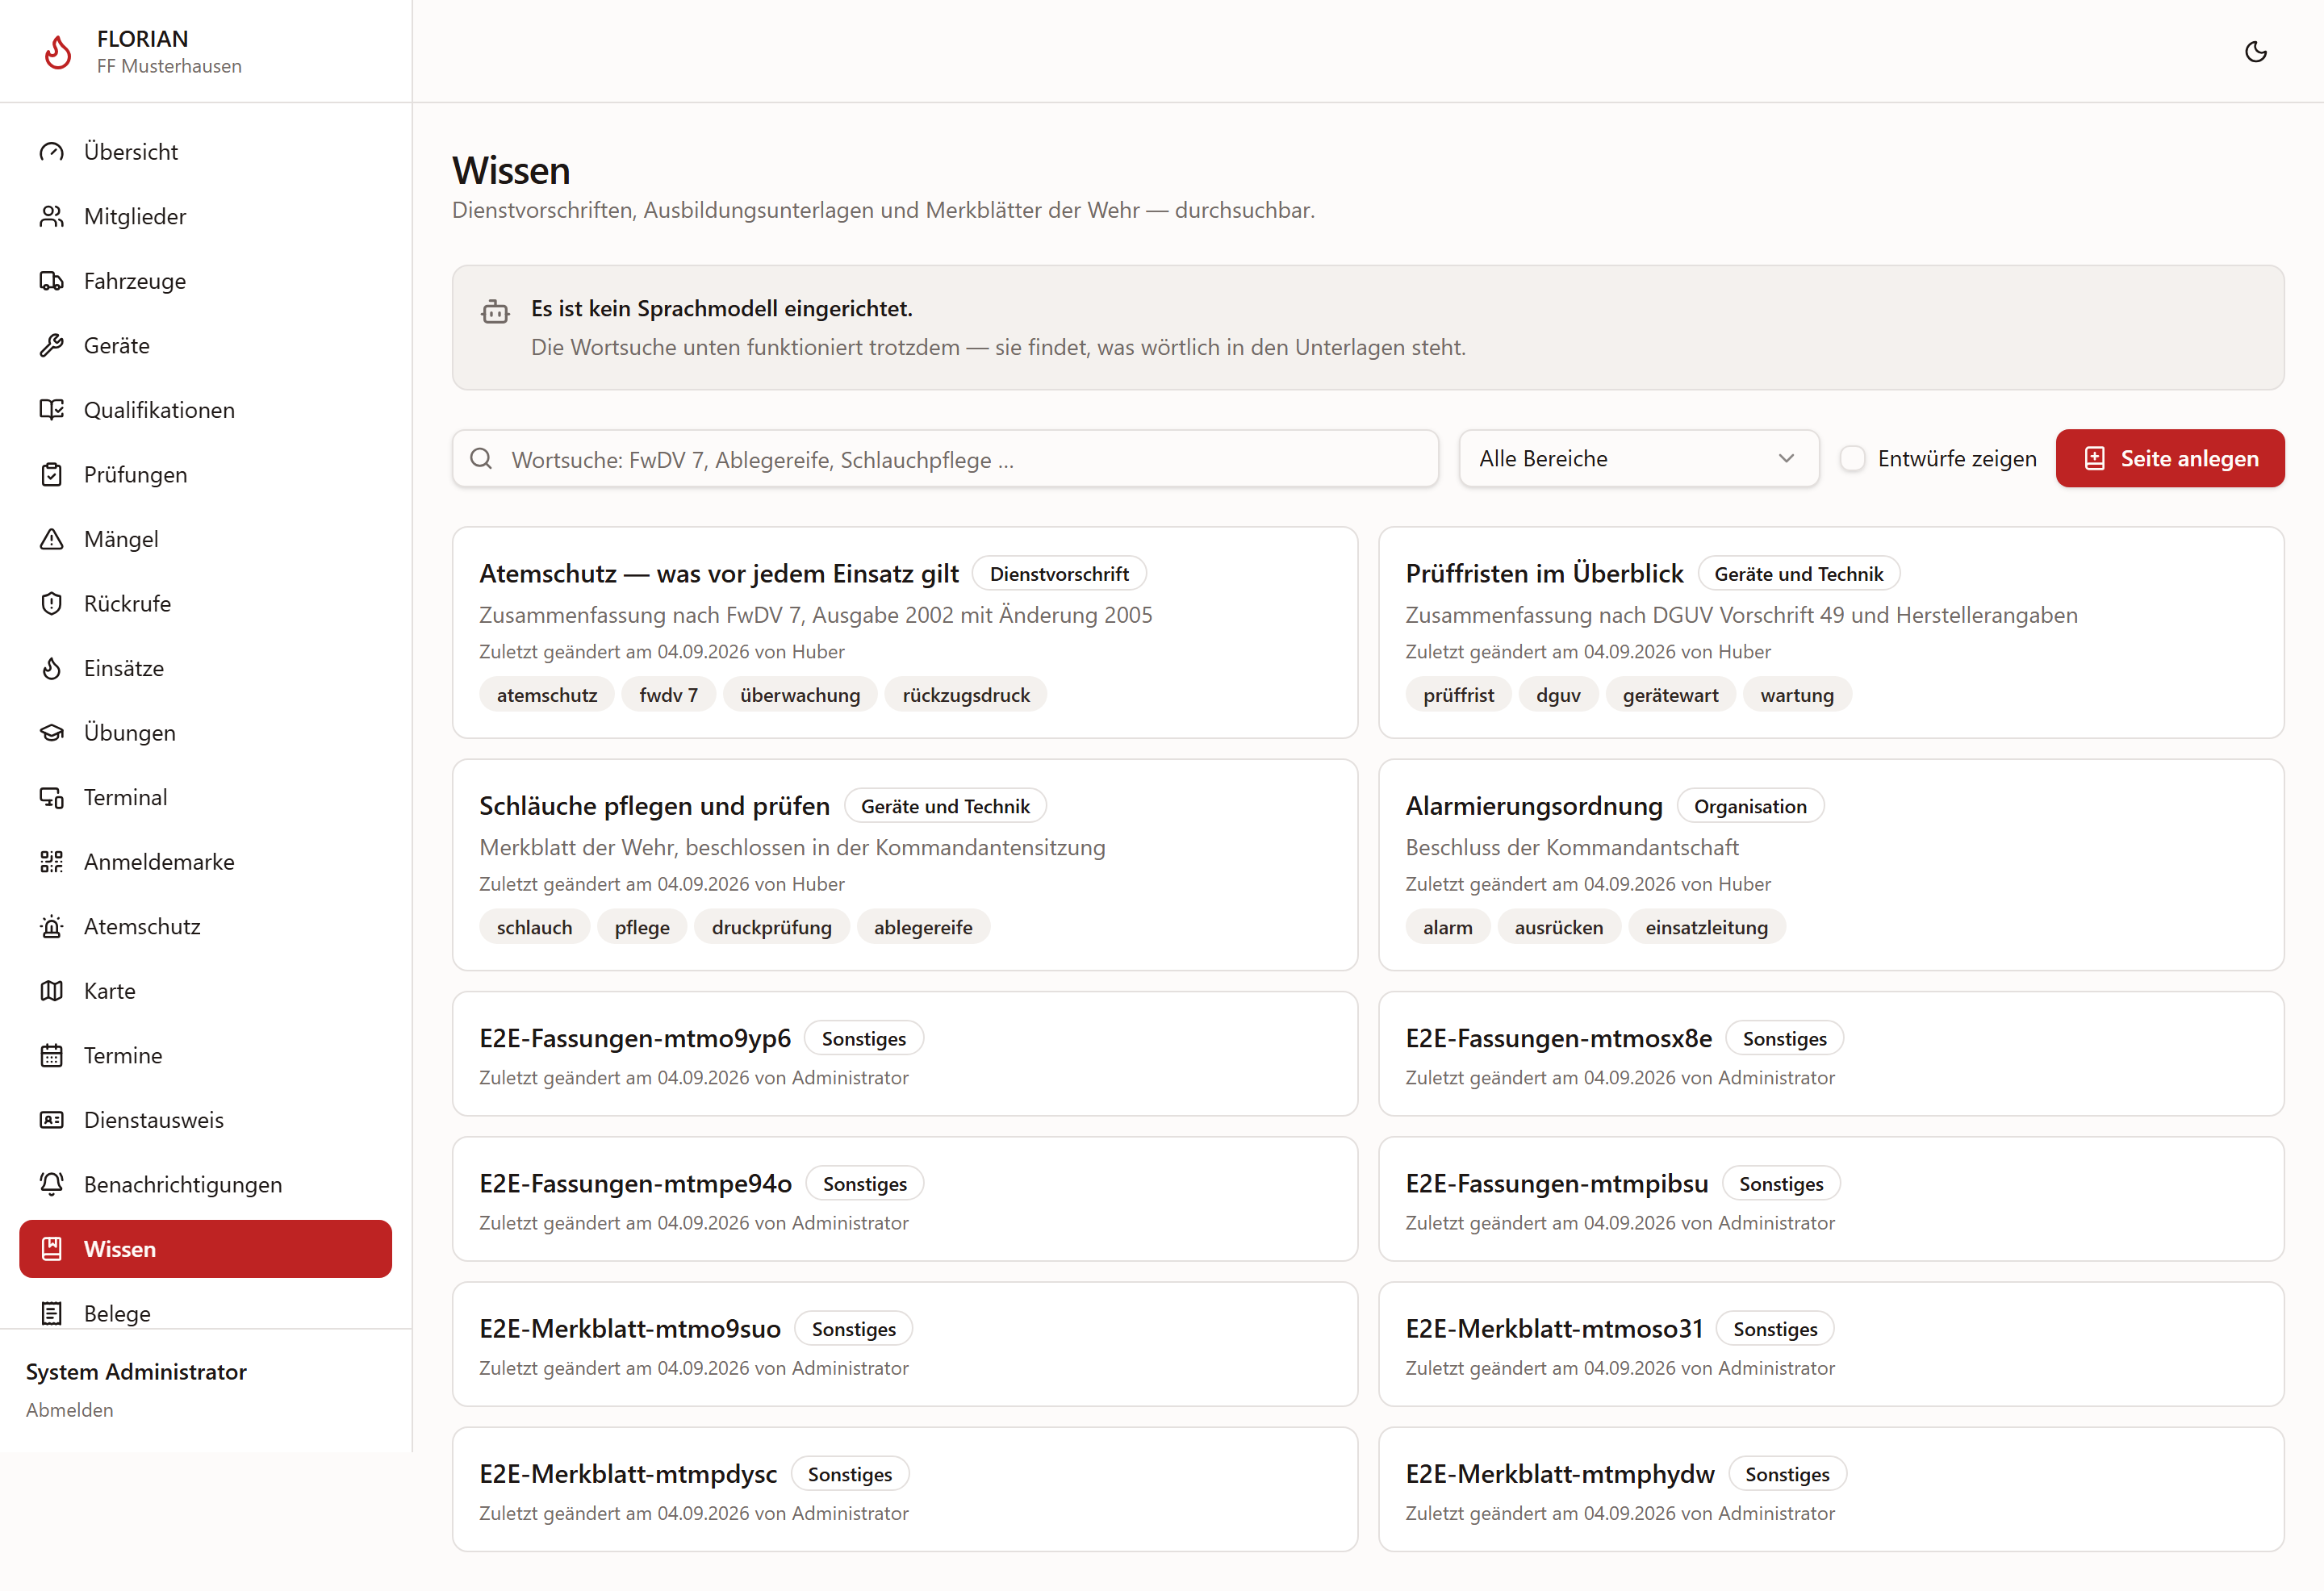
Task: Click the Einsätze flame icon
Action: click(x=52, y=668)
